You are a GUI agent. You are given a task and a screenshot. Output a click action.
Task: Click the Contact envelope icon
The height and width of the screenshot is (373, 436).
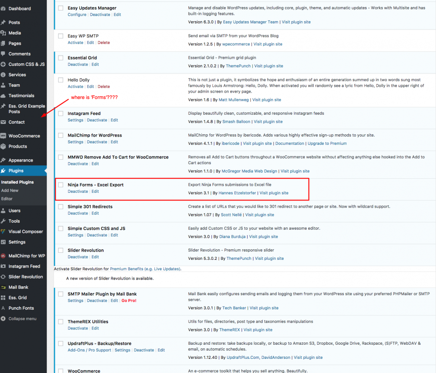3,122
